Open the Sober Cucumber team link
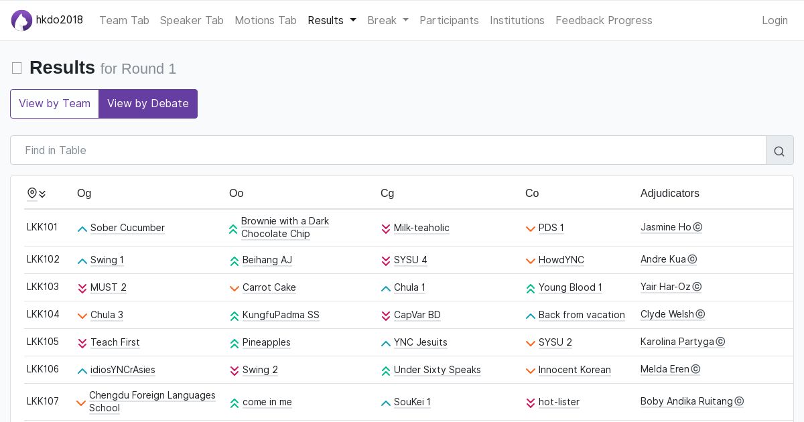The width and height of the screenshot is (804, 422). [x=127, y=228]
